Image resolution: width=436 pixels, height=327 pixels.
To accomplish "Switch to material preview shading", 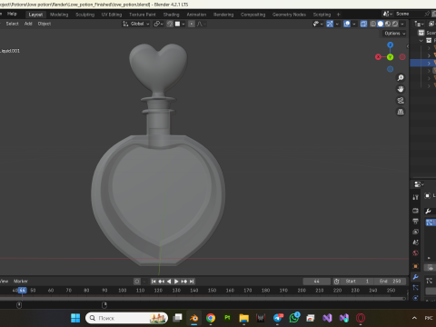I will pyautogui.click(x=388, y=24).
